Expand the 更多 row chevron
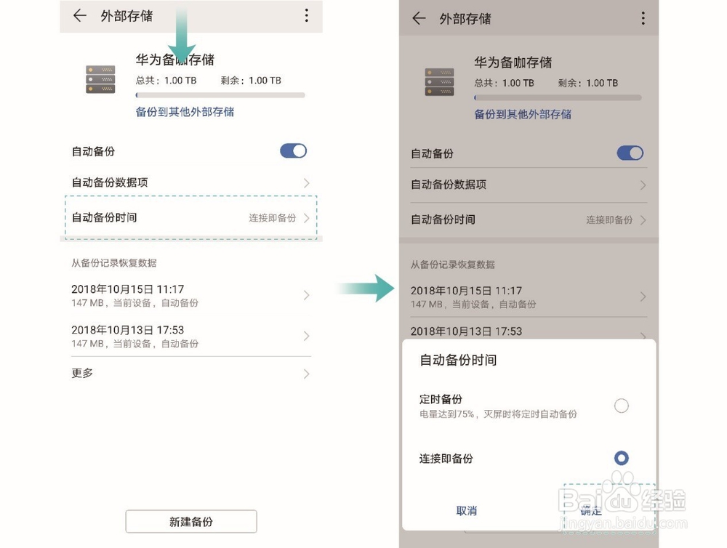Viewport: 727px width, 548px height. [307, 374]
